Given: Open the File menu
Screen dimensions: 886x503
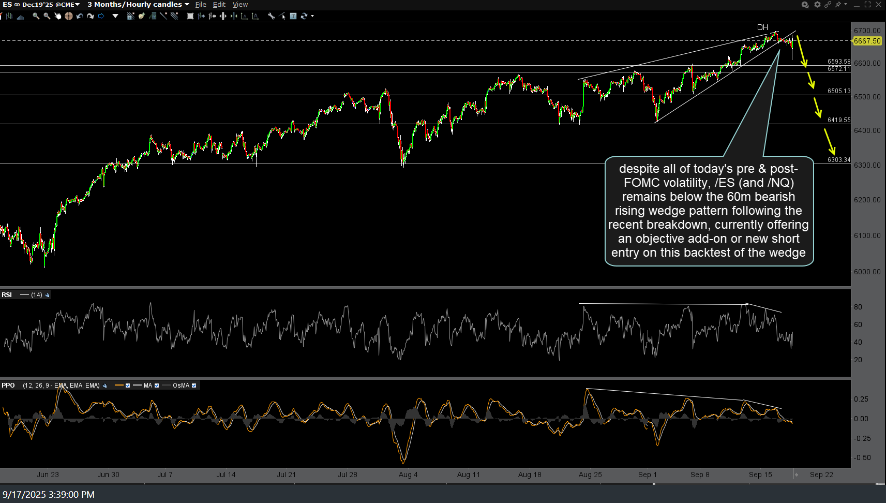Looking at the screenshot, I should coord(201,4).
